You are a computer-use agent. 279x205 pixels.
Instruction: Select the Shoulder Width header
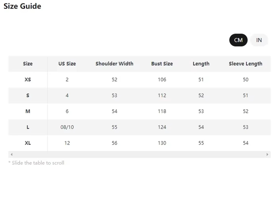click(114, 64)
